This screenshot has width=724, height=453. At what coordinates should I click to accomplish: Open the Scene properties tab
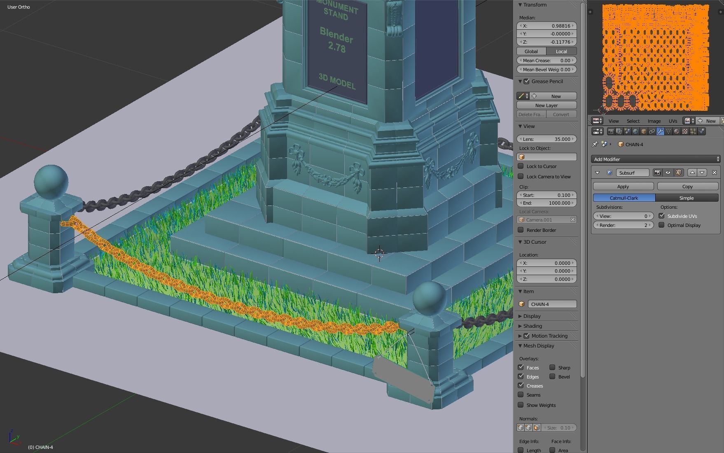[x=627, y=131]
